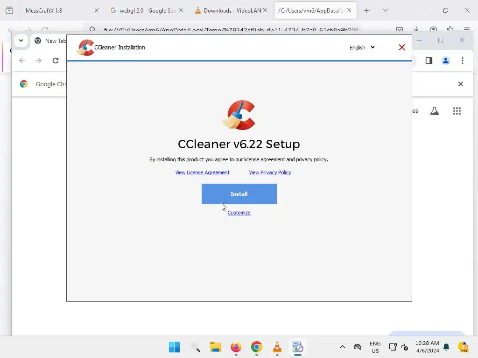Image resolution: width=478 pixels, height=358 pixels.
Task: Open the Customize link under Install
Action: pos(239,213)
